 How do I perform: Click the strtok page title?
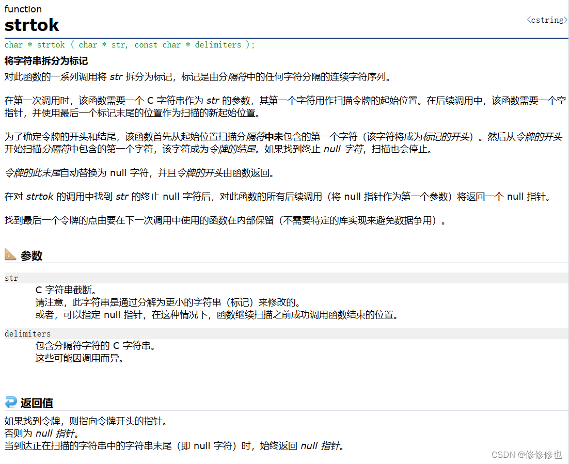pos(31,25)
